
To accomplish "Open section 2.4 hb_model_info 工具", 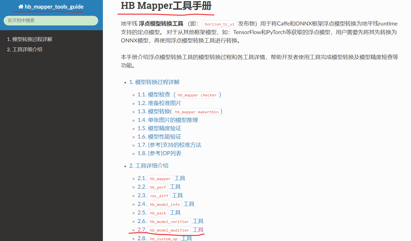I will pos(166,204).
